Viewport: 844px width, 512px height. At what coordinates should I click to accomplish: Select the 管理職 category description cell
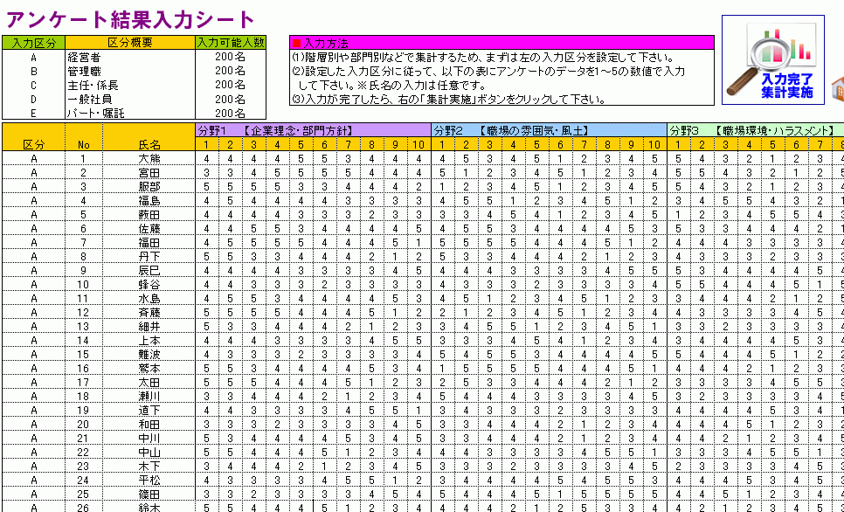pyautogui.click(x=128, y=71)
